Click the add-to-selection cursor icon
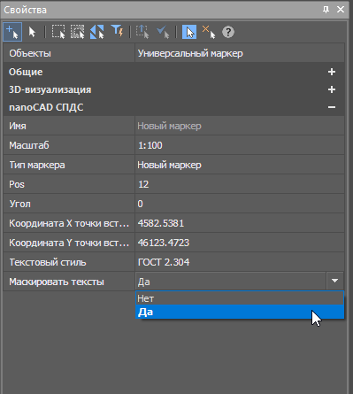 coord(12,32)
